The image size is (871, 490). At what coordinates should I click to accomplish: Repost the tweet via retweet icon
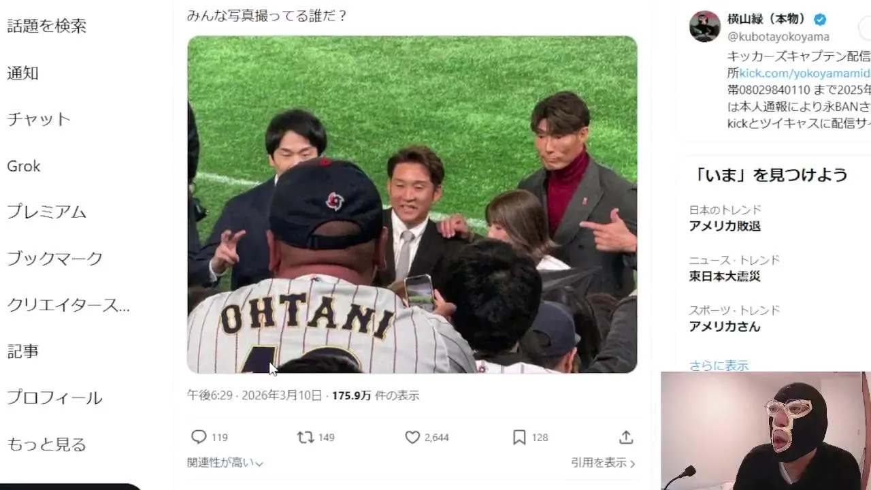tap(306, 437)
